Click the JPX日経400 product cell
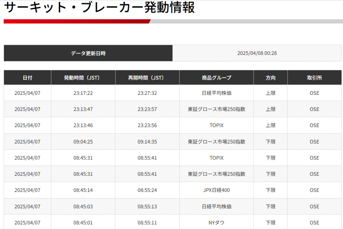 217,190
